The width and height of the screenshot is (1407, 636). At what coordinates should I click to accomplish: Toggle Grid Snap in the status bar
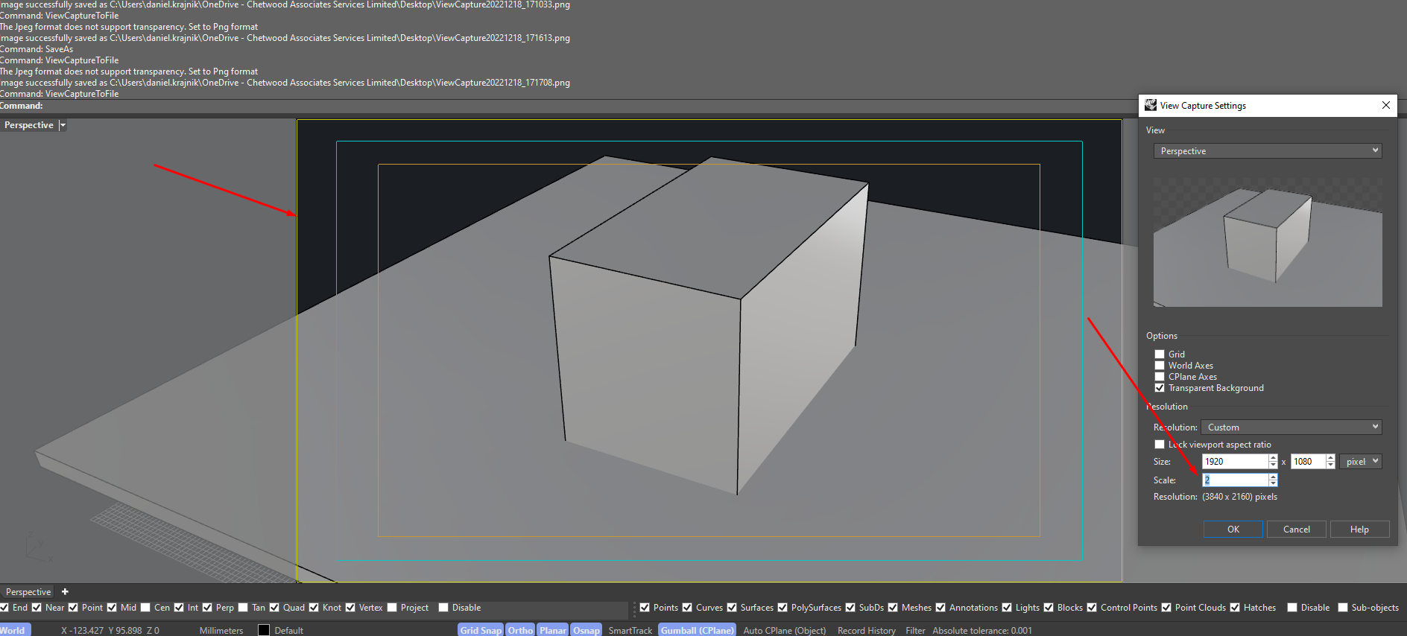point(481,630)
